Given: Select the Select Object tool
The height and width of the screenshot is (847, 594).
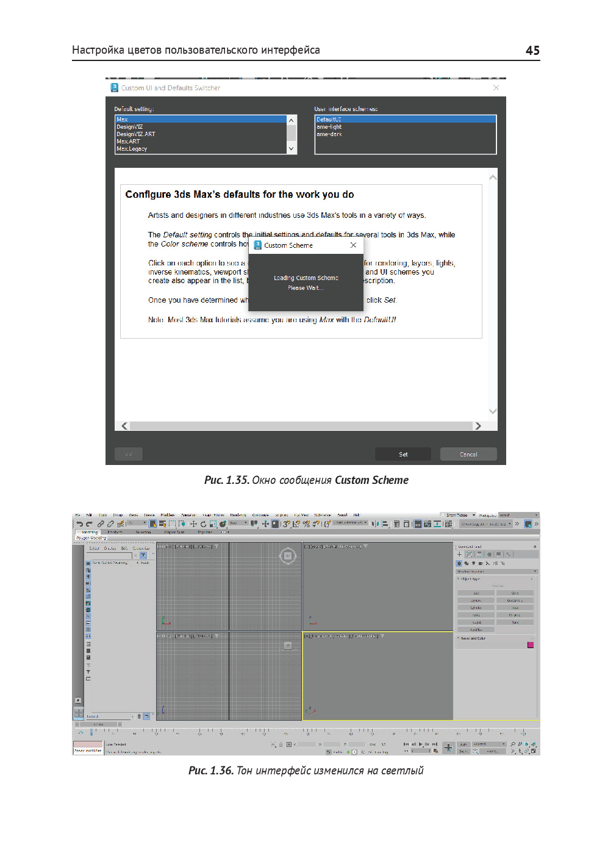Looking at the screenshot, I should point(153,524).
